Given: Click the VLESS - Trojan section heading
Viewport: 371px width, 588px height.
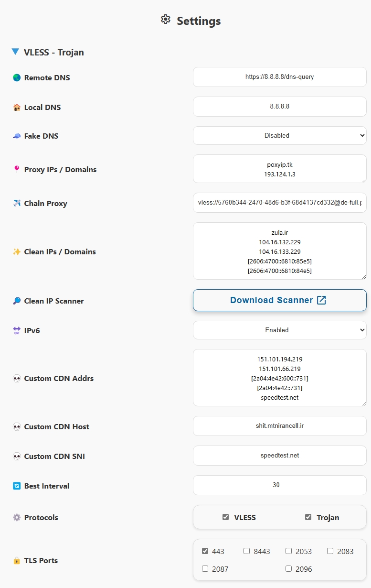Looking at the screenshot, I should click(x=54, y=52).
